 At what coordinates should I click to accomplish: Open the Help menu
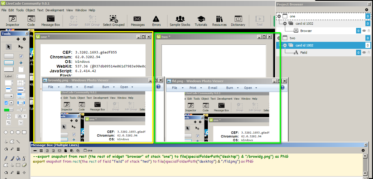92,10
